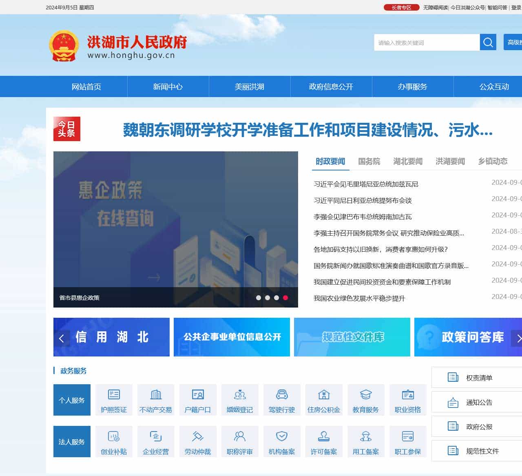This screenshot has width=522, height=476.
Task: Click the search magnifier icon
Action: click(x=488, y=42)
